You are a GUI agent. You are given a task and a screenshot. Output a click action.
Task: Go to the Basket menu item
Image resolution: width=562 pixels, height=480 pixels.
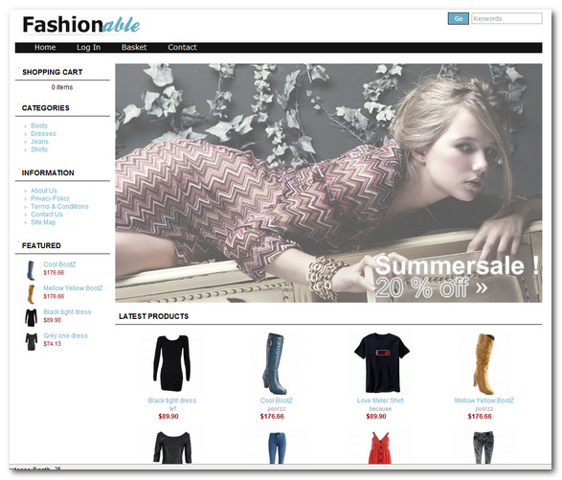[134, 47]
